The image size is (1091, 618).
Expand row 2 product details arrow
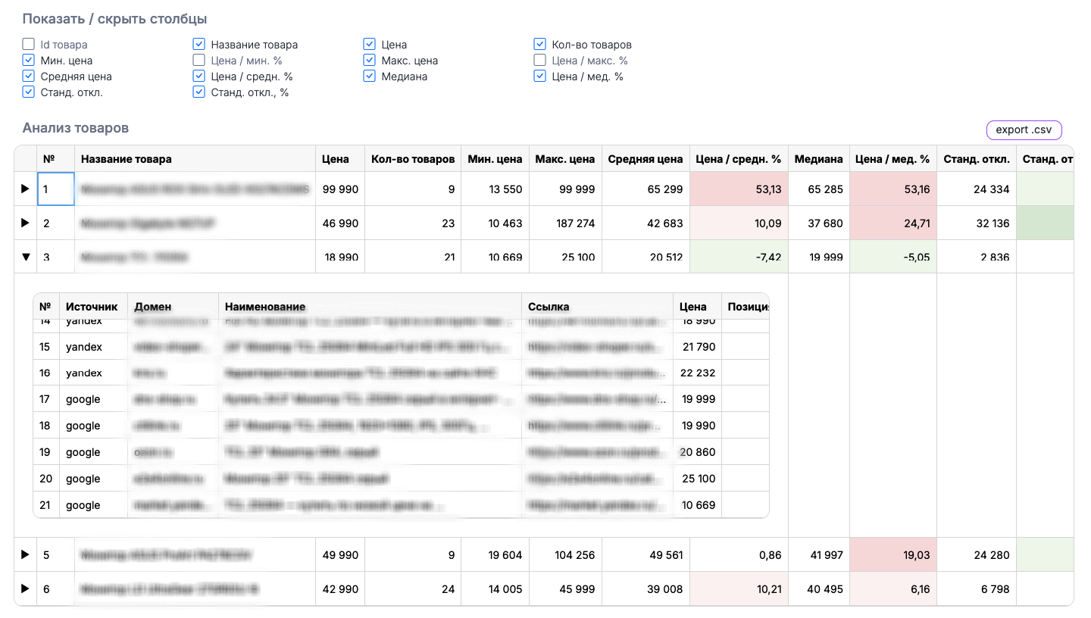[25, 223]
